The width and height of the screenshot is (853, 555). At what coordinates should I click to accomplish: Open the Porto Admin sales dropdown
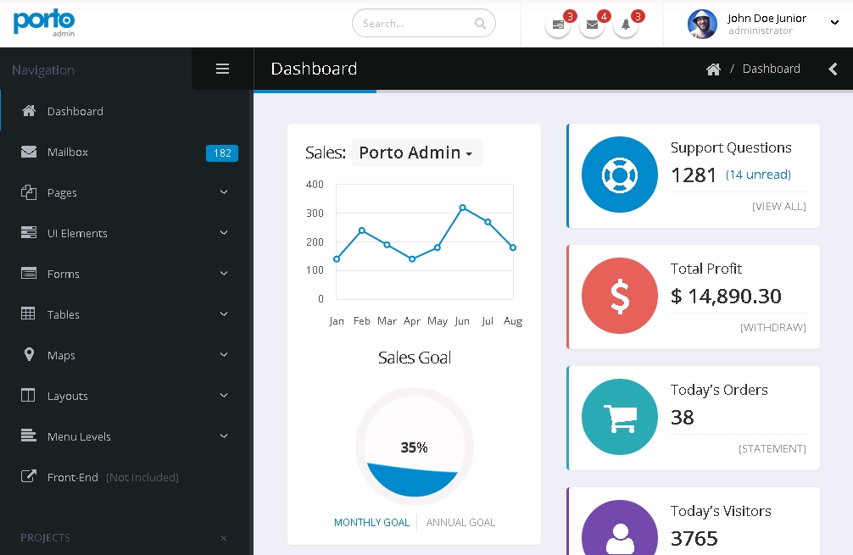click(416, 153)
